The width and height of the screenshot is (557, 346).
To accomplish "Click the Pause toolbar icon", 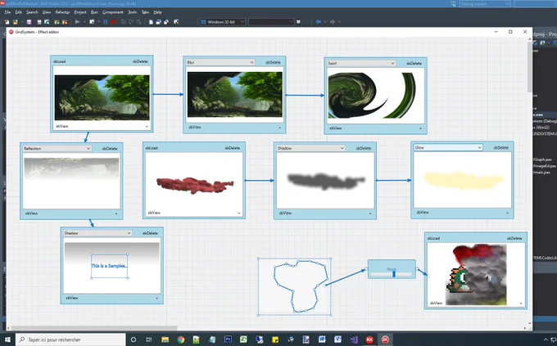I will pyautogui.click(x=106, y=21).
